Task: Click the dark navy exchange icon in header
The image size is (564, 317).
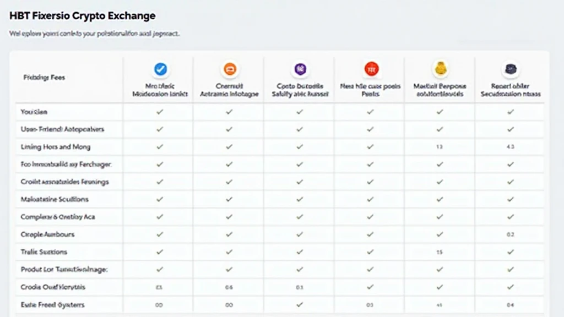Action: click(510, 69)
